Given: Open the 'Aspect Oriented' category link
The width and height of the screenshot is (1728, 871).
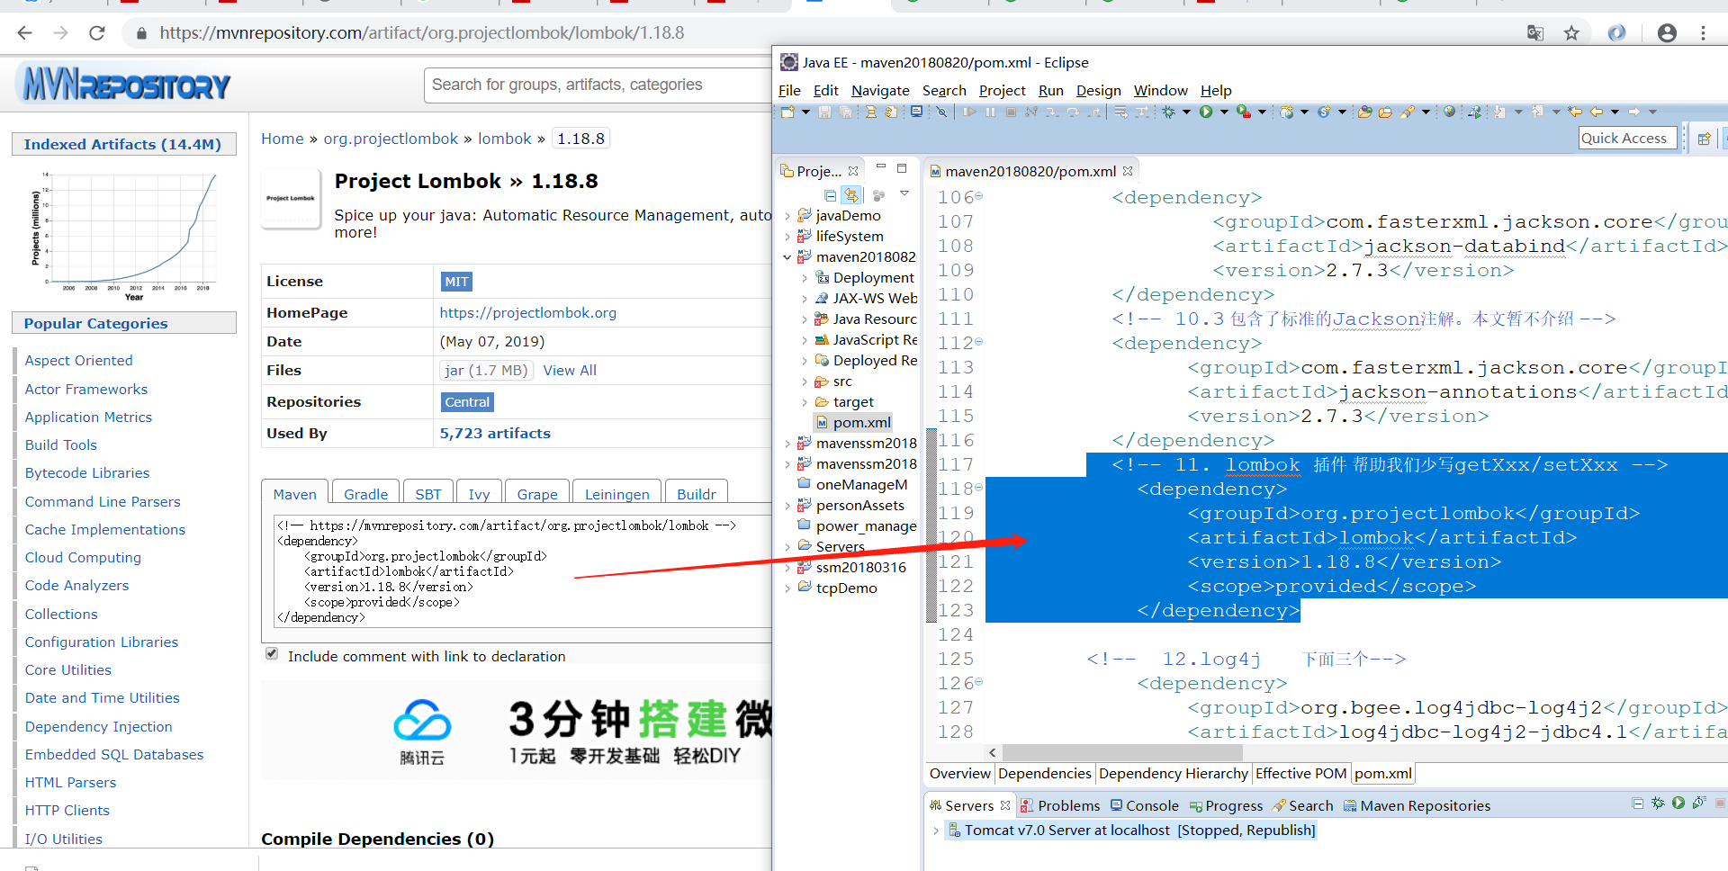Looking at the screenshot, I should click(78, 360).
